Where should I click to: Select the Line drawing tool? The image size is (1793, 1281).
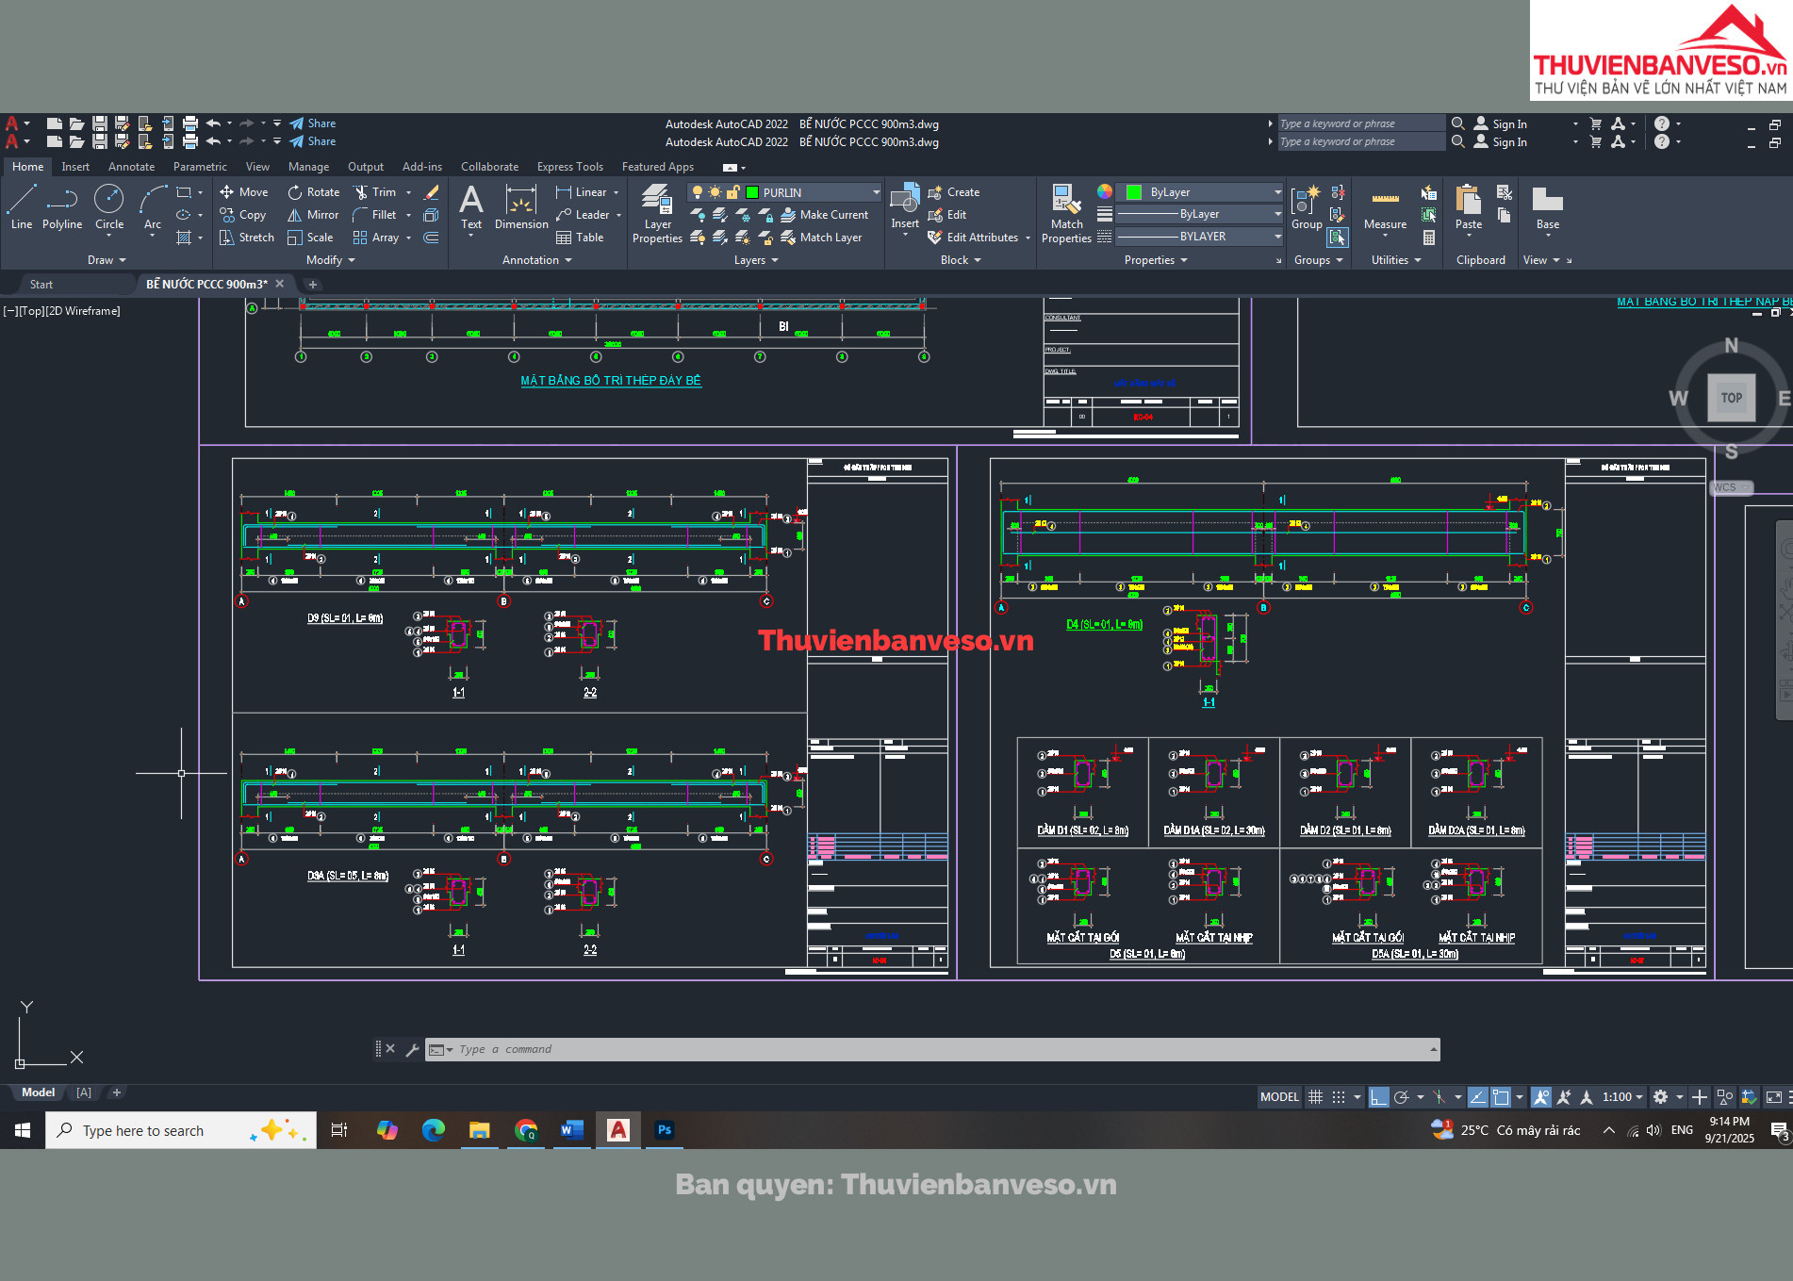coord(22,207)
